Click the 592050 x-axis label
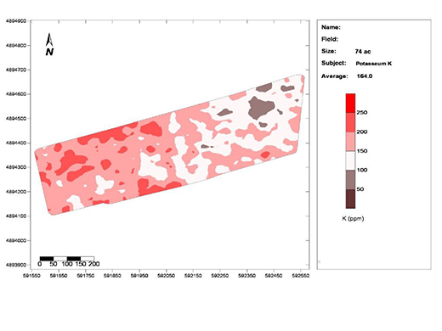Image resolution: width=442 pixels, height=331 pixels. [166, 275]
